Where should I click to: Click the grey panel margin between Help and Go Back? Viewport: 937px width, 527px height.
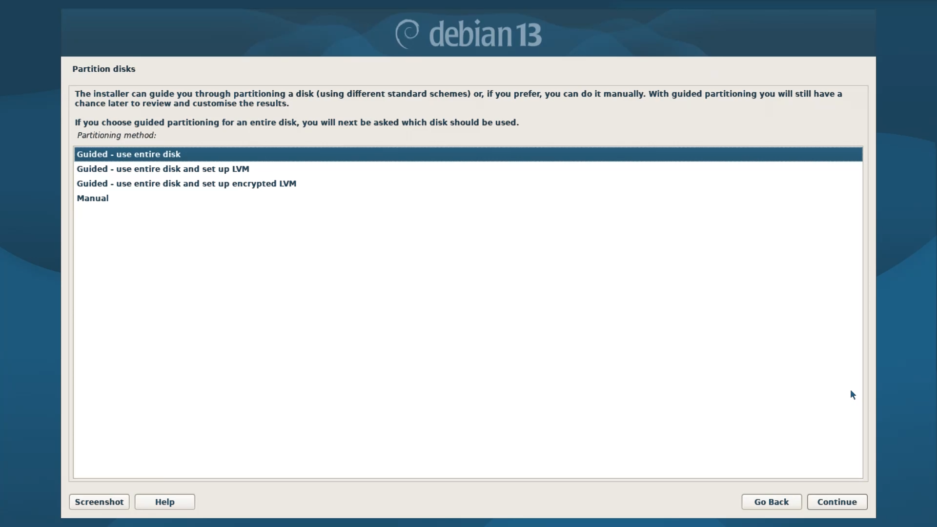click(468, 502)
